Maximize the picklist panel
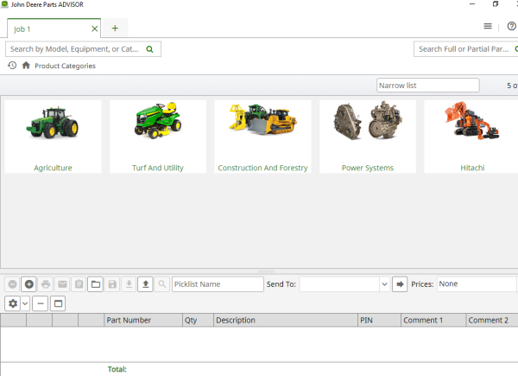The width and height of the screenshot is (518, 376). coord(57,303)
